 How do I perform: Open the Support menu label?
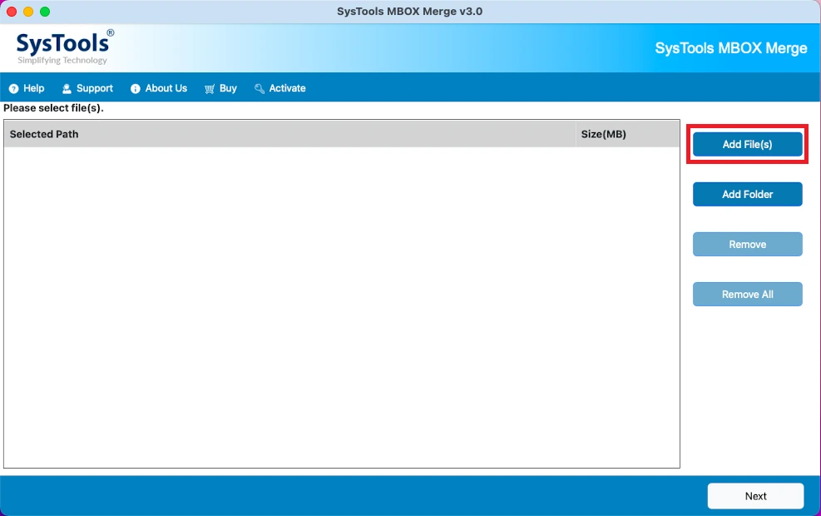[x=95, y=88]
